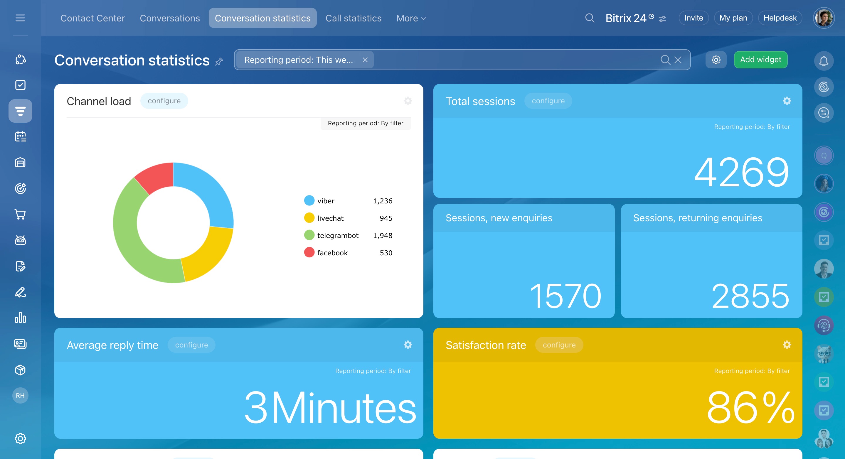Toggle the facebook legend entry

[x=332, y=253]
